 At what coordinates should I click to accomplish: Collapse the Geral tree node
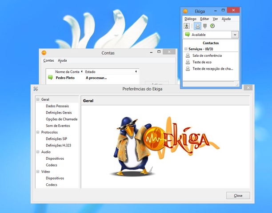coord(38,99)
